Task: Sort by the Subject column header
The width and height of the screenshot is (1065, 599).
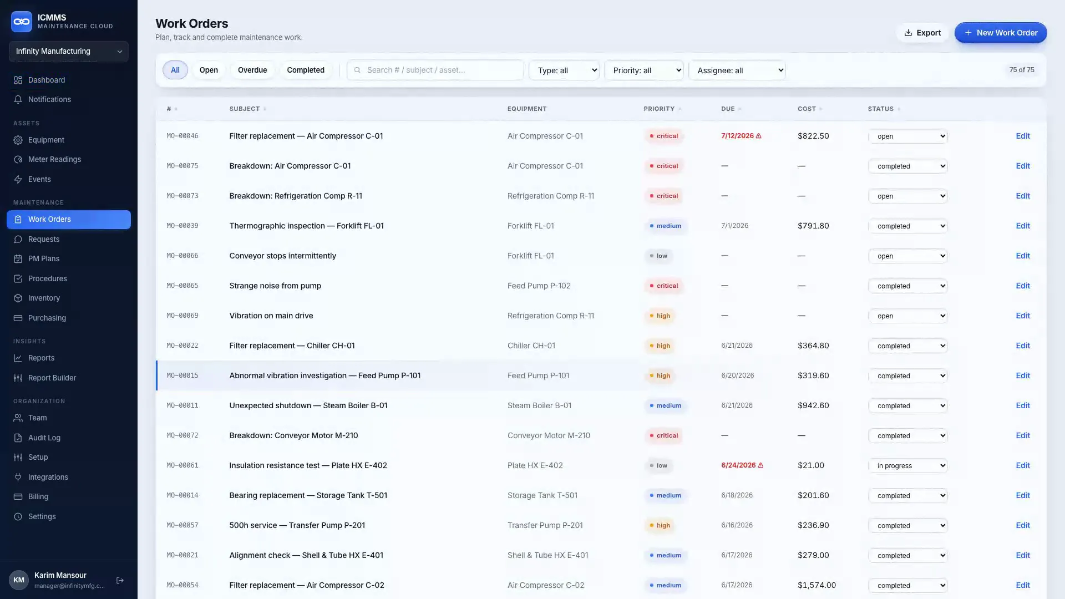Action: pyautogui.click(x=247, y=109)
